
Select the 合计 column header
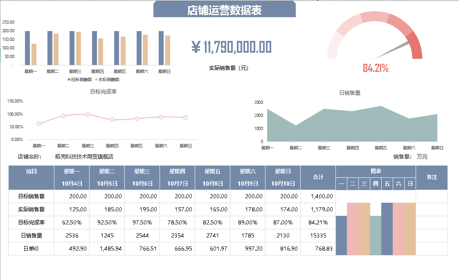tap(318, 177)
